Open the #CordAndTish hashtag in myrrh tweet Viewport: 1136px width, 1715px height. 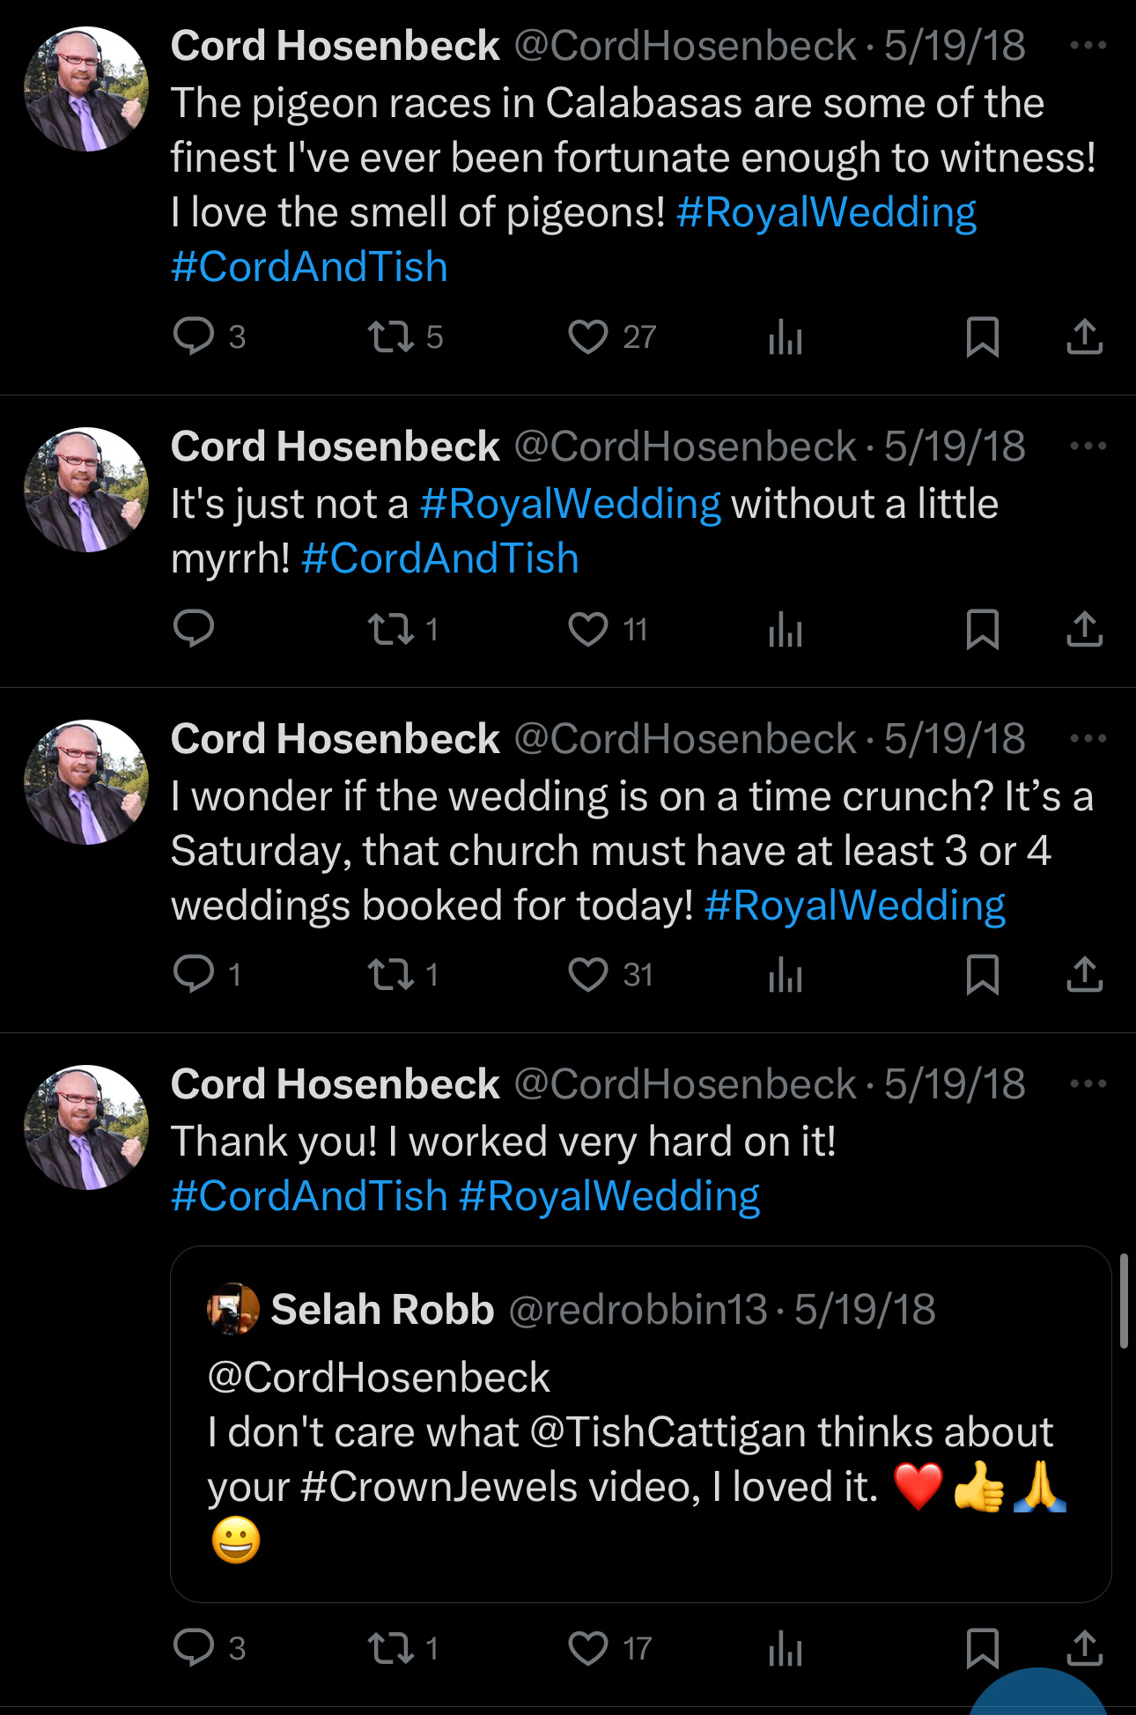tap(439, 558)
